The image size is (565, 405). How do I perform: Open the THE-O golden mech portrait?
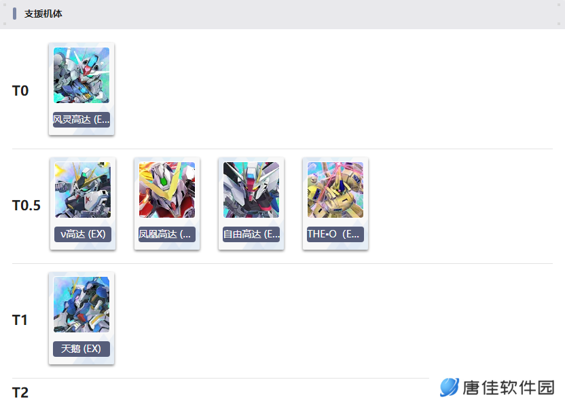click(x=335, y=190)
